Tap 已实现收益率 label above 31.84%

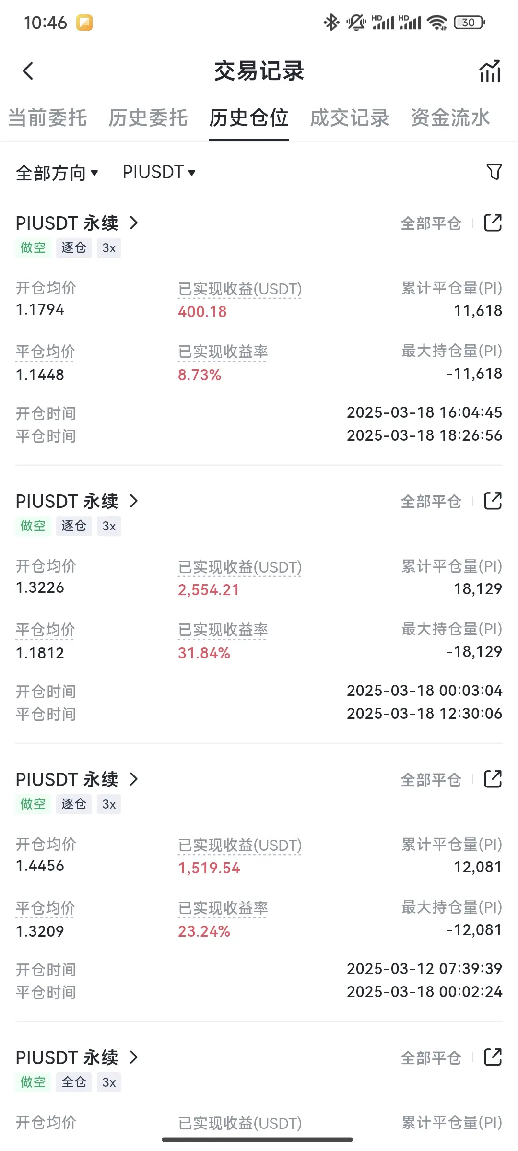click(223, 630)
